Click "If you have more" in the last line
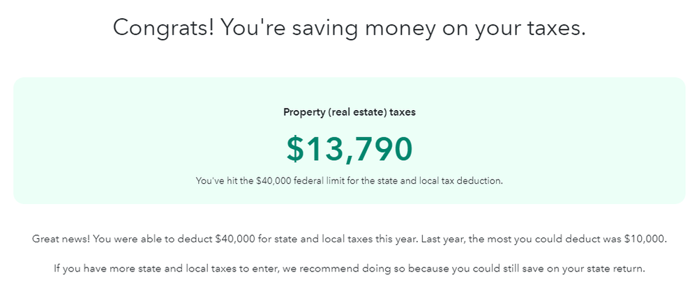Viewport: 697px width, 282px height. click(x=91, y=268)
